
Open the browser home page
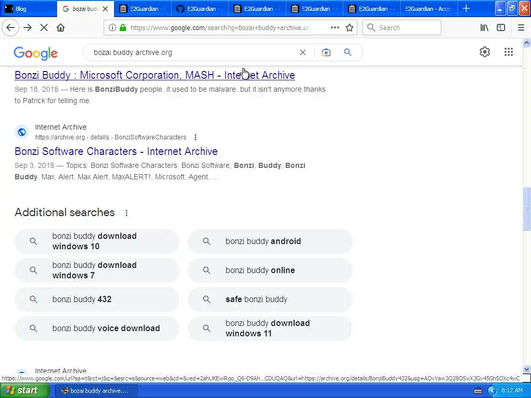pyautogui.click(x=61, y=27)
